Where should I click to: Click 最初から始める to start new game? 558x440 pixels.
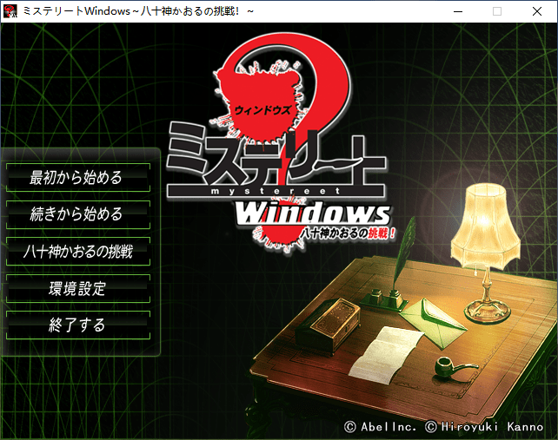click(77, 178)
